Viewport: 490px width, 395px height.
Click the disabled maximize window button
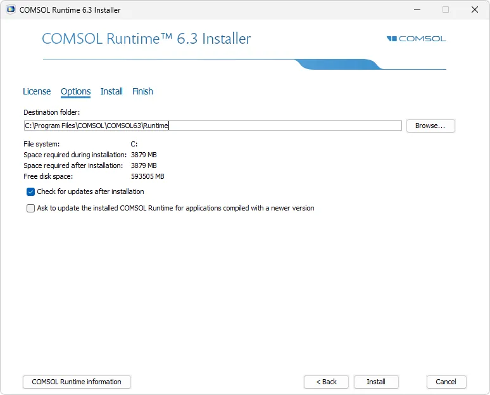446,10
